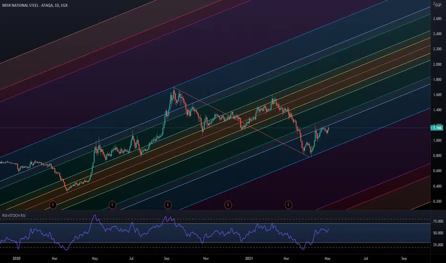Image resolution: width=446 pixels, height=263 pixels.
Task: Click the 0.400 price axis label
Action: point(437,186)
